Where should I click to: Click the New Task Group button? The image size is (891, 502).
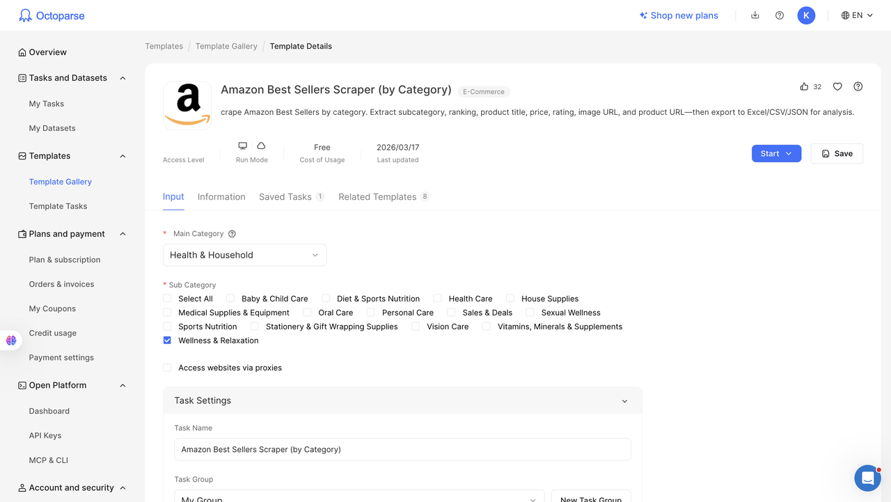tap(591, 496)
